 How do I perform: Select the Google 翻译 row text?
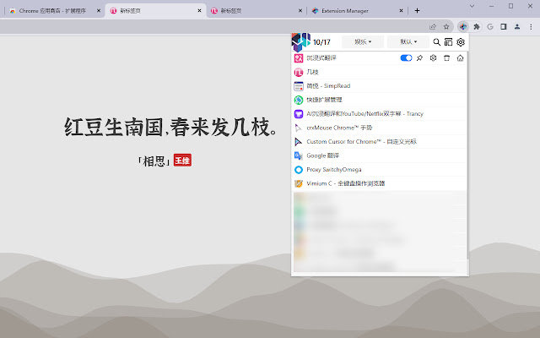[322, 155]
